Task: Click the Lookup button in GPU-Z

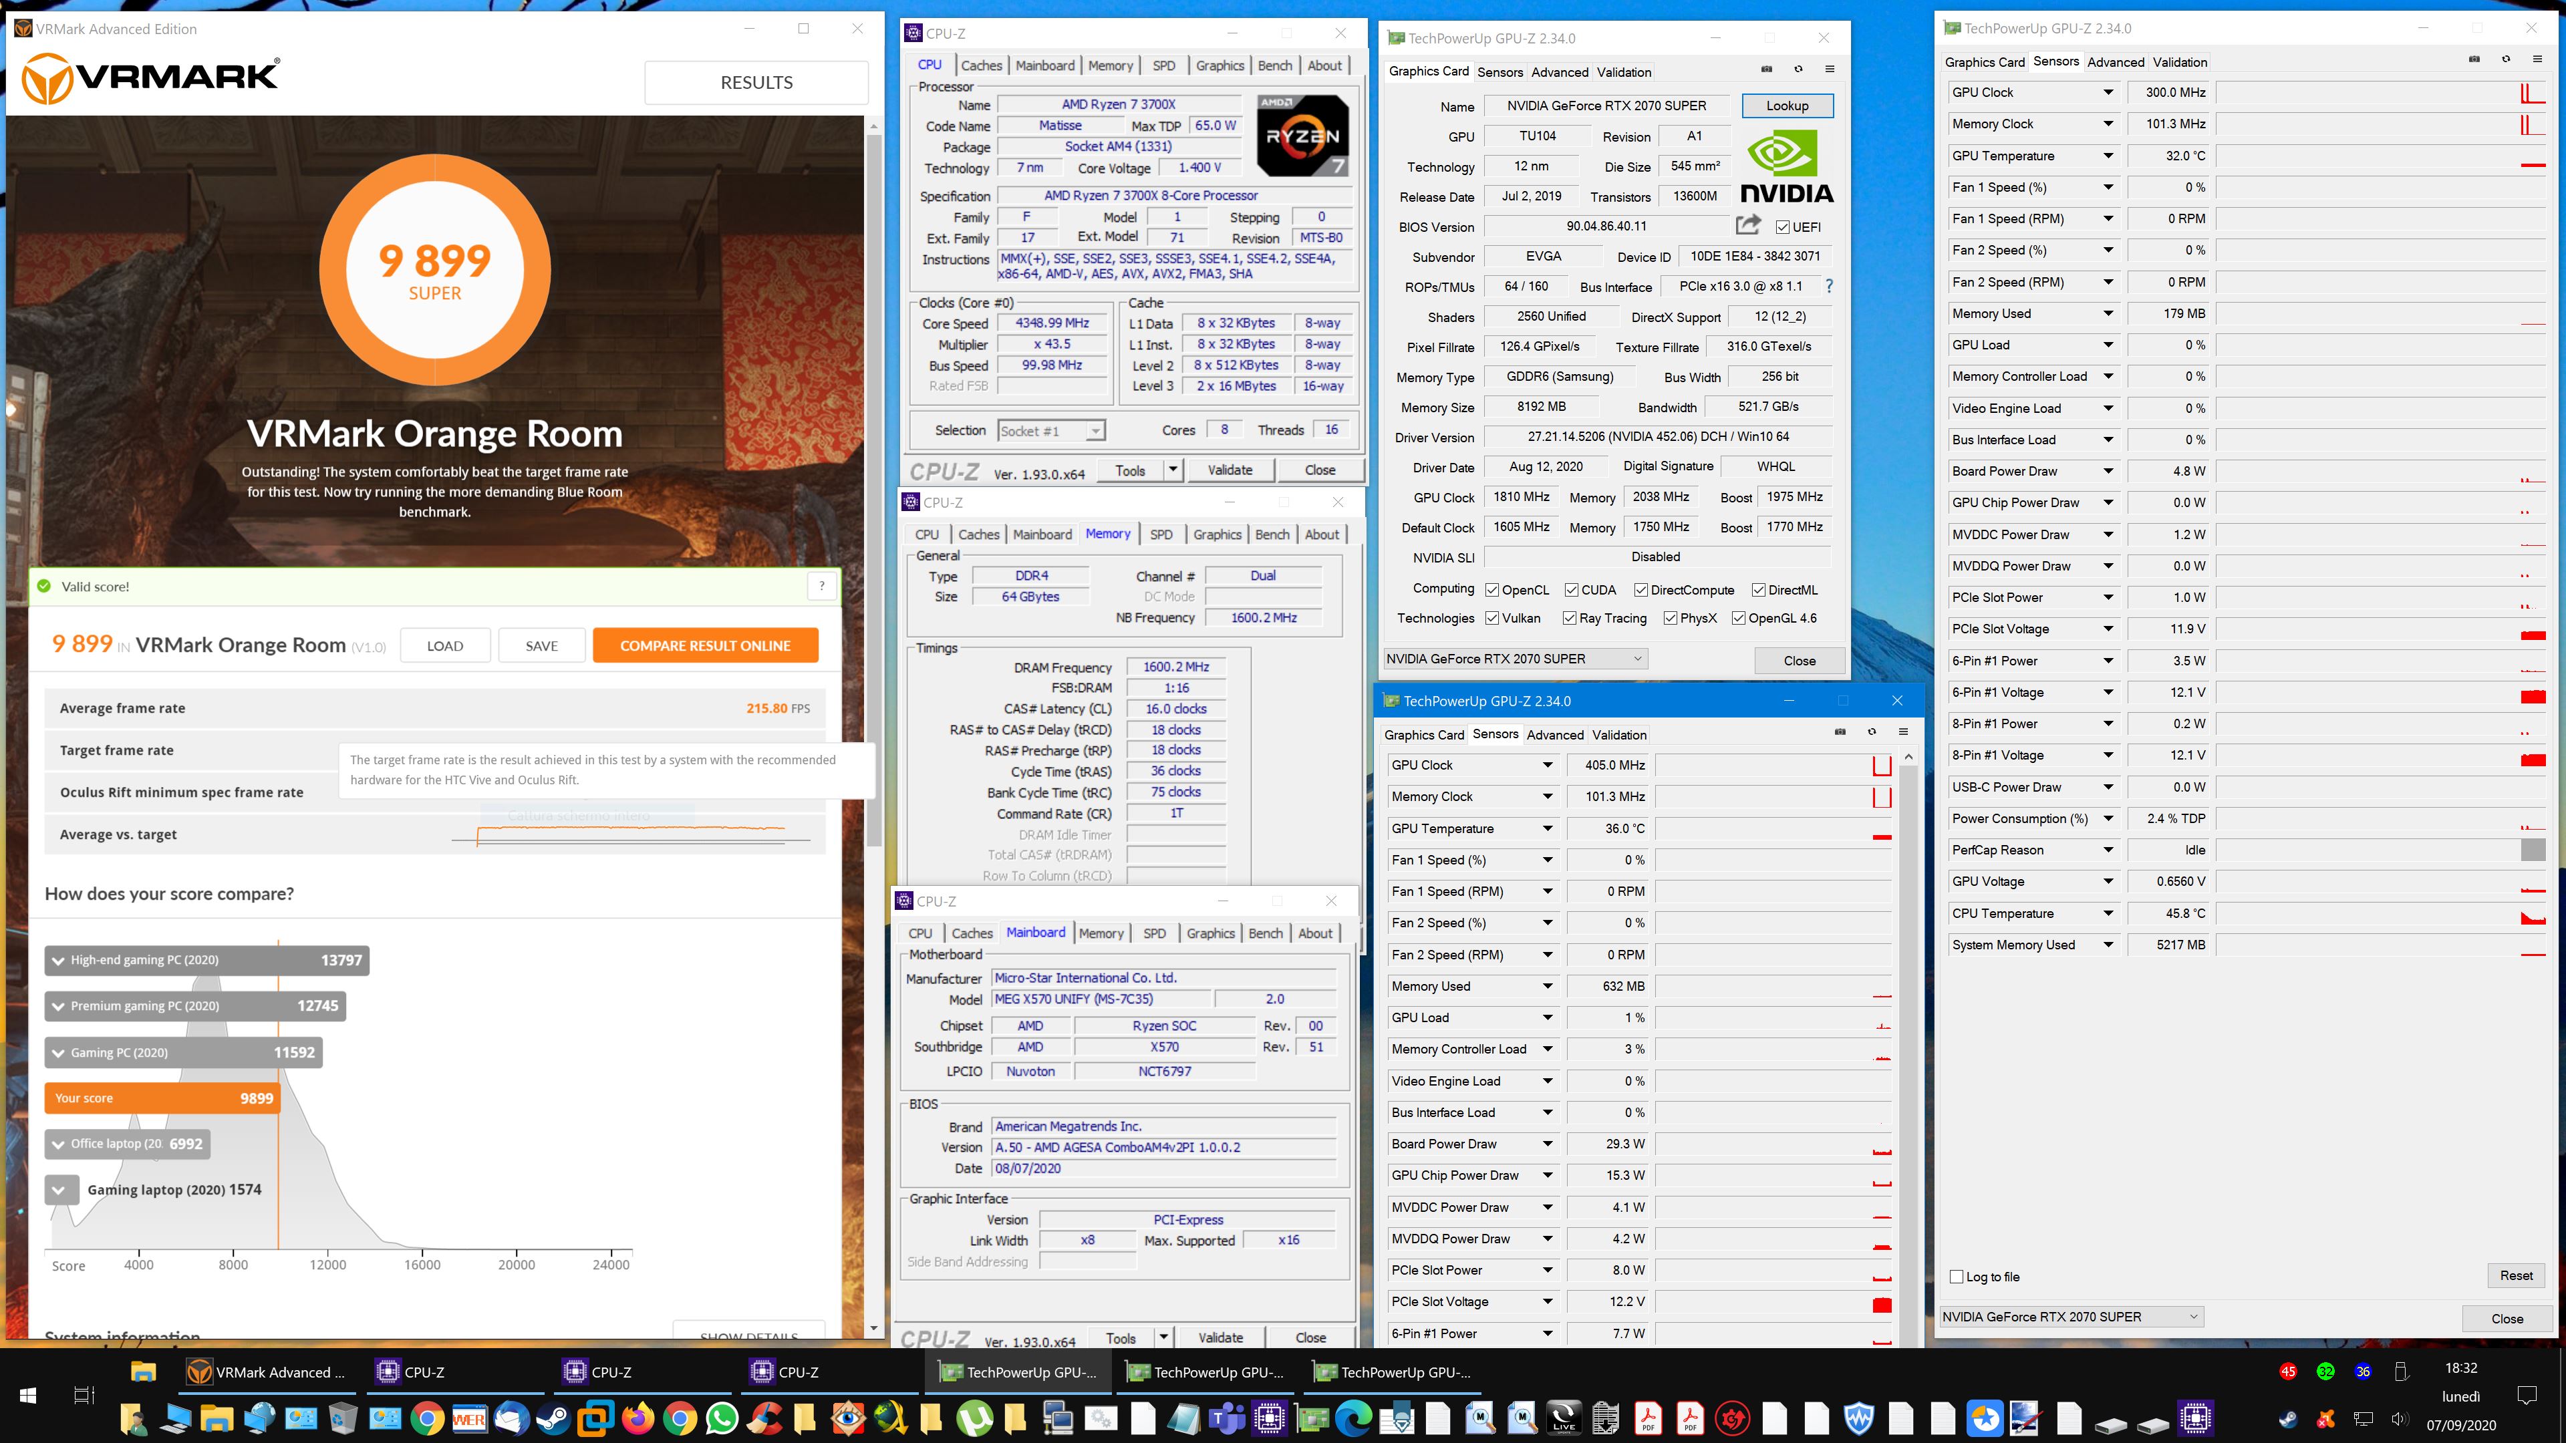Action: pyautogui.click(x=1787, y=106)
